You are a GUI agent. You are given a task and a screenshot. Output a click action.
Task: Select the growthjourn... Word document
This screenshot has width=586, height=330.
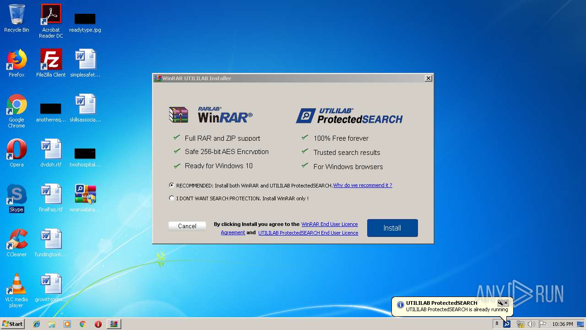(51, 288)
